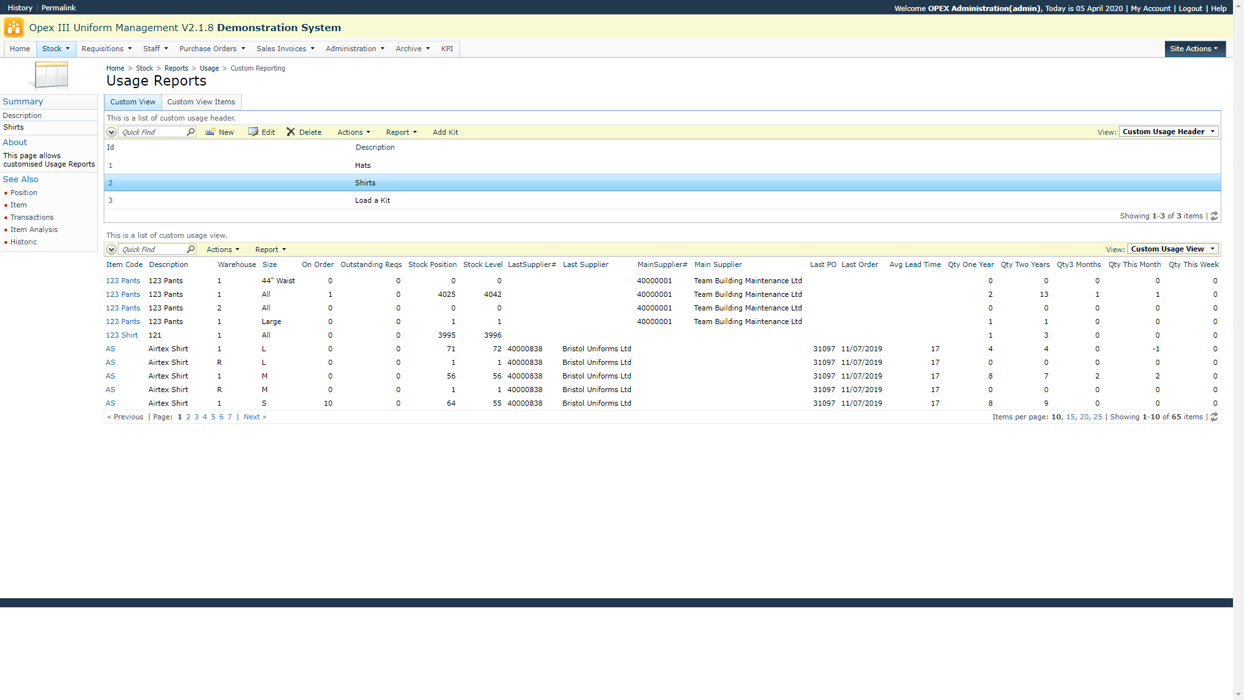Screen dimensions: 1244x700
Task: Click the Edit icon in header toolbar
Action: [x=253, y=132]
